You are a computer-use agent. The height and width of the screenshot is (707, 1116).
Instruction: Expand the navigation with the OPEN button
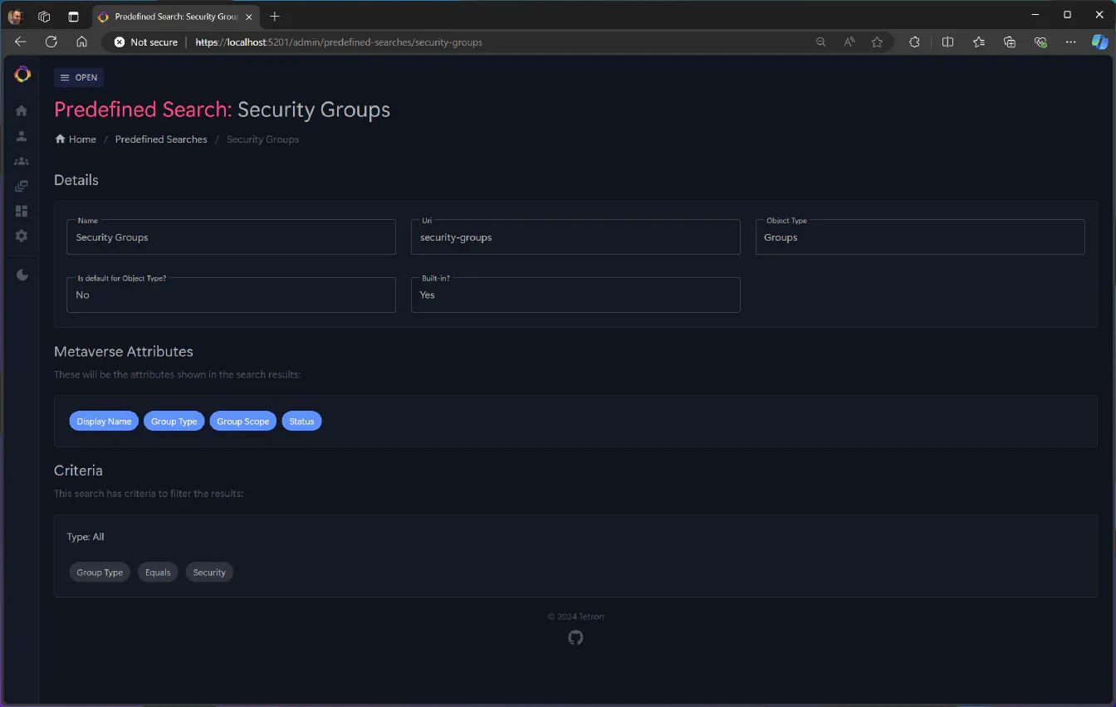coord(78,77)
